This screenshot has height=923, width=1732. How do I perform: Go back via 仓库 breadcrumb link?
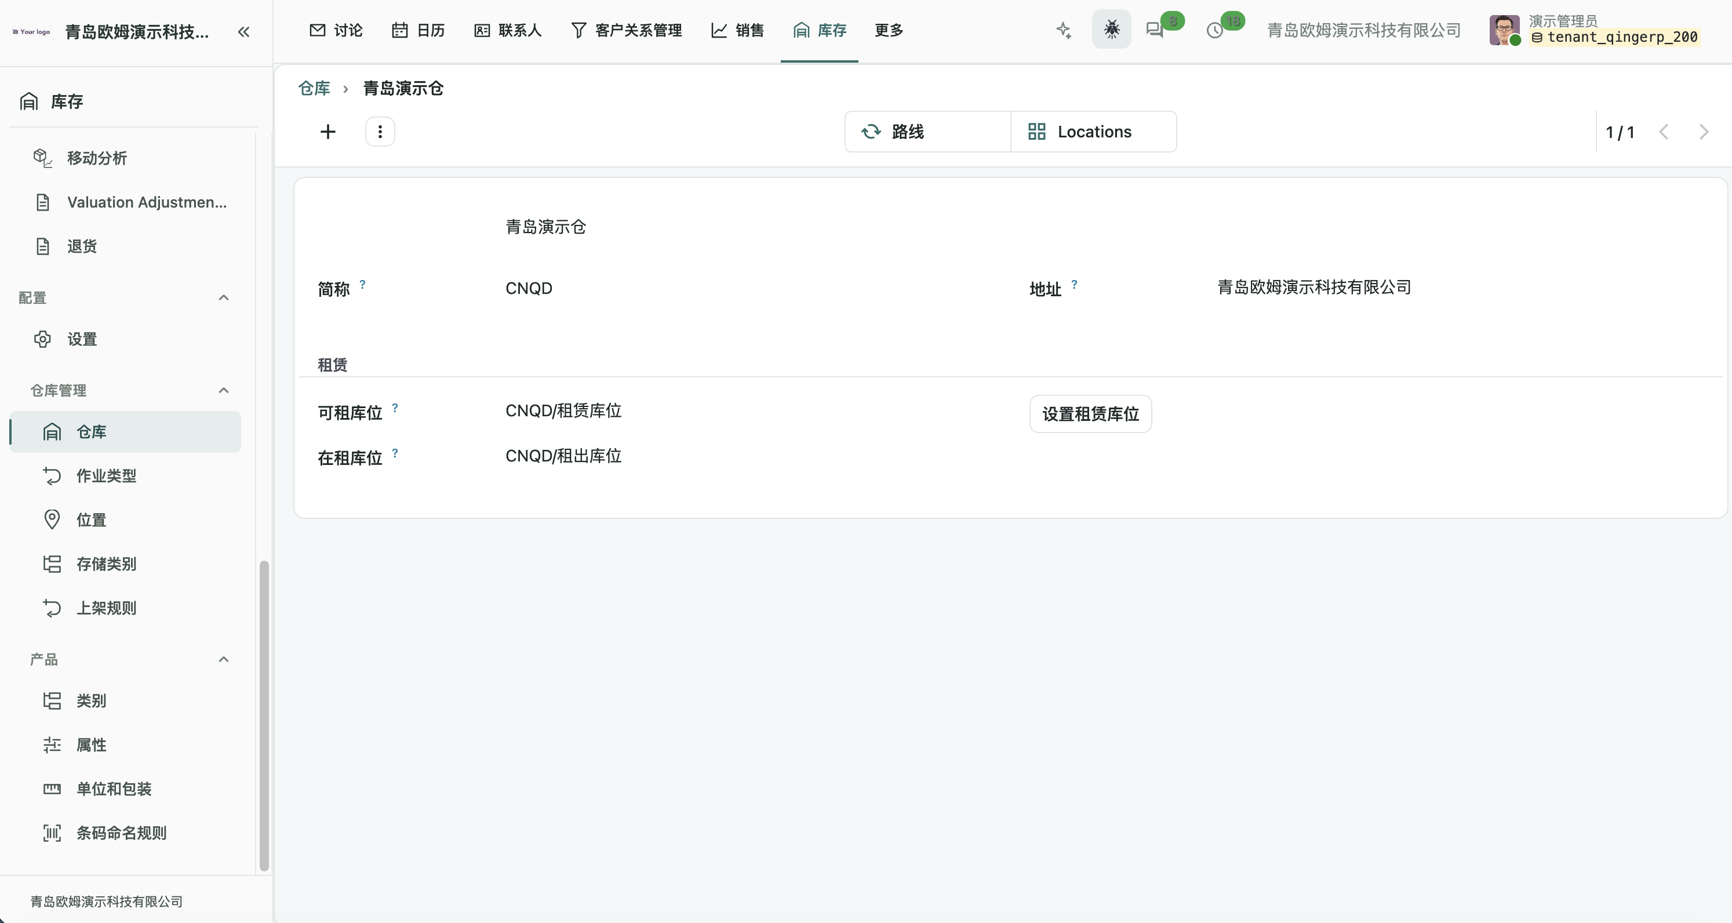click(x=314, y=88)
